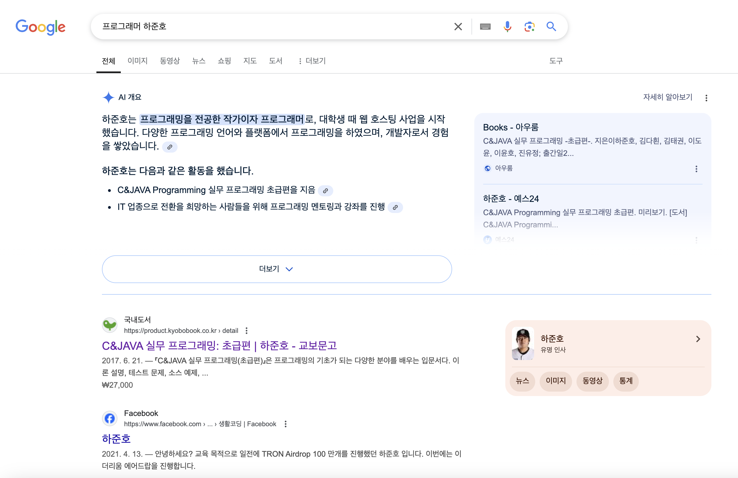Open three-dot menu beside kyobobook URL

pyautogui.click(x=247, y=330)
